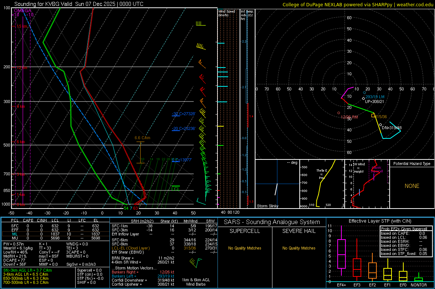The image size is (435, 289).
Task: Click the SEVERE HAIL analogue heading
Action: coord(299,231)
